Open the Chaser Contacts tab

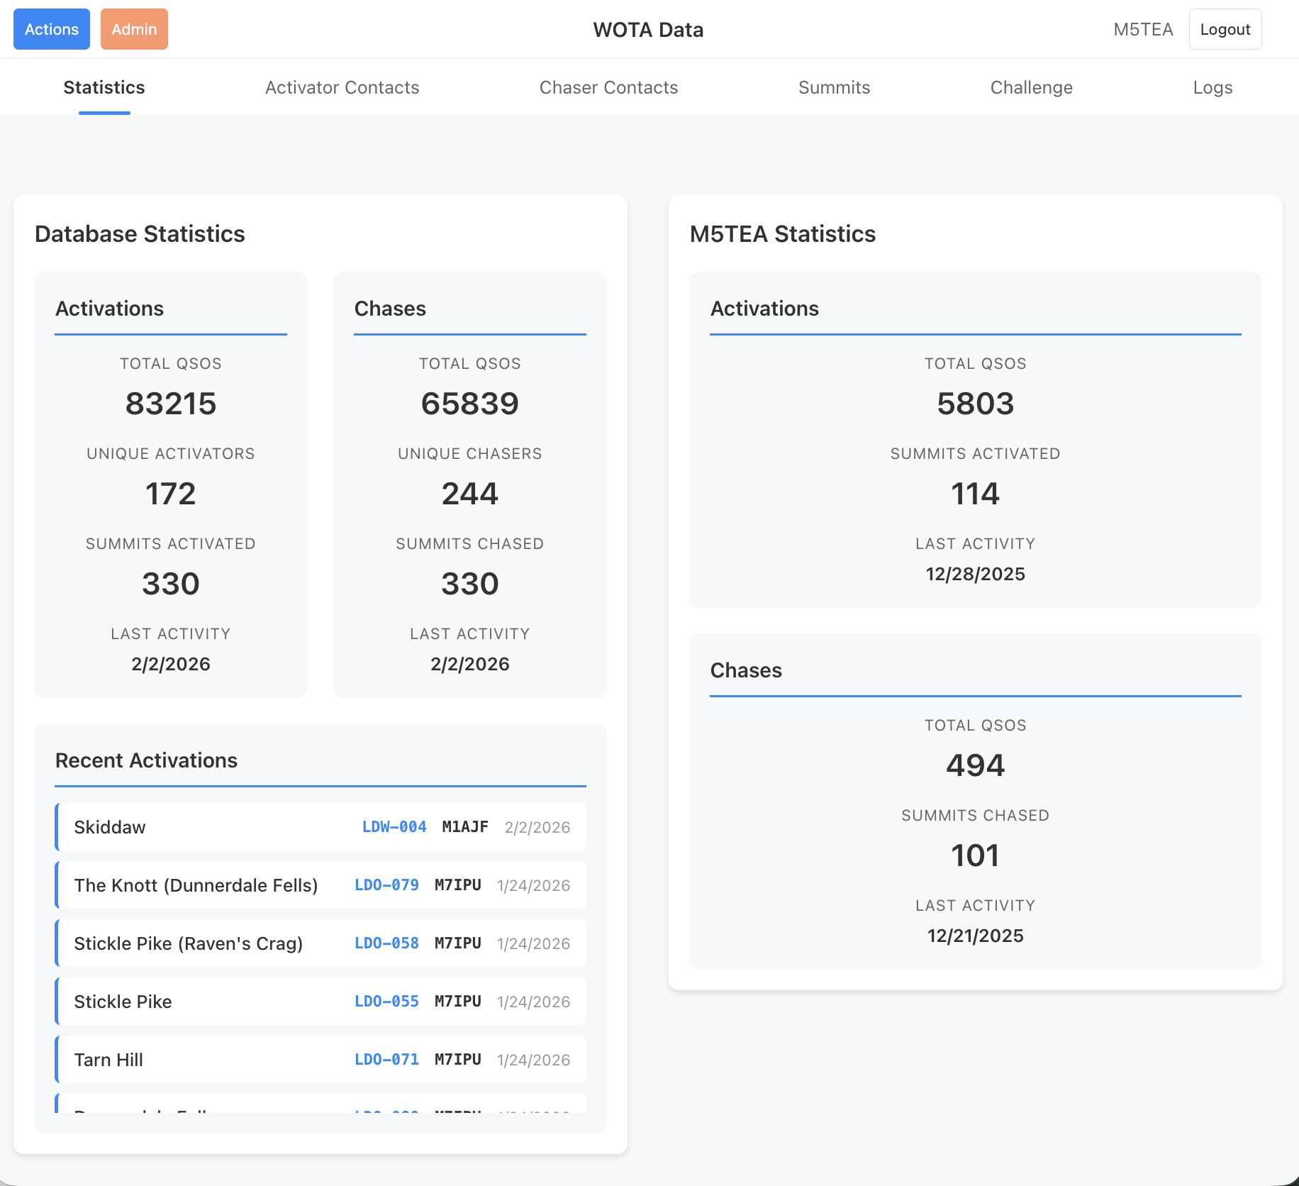click(608, 87)
